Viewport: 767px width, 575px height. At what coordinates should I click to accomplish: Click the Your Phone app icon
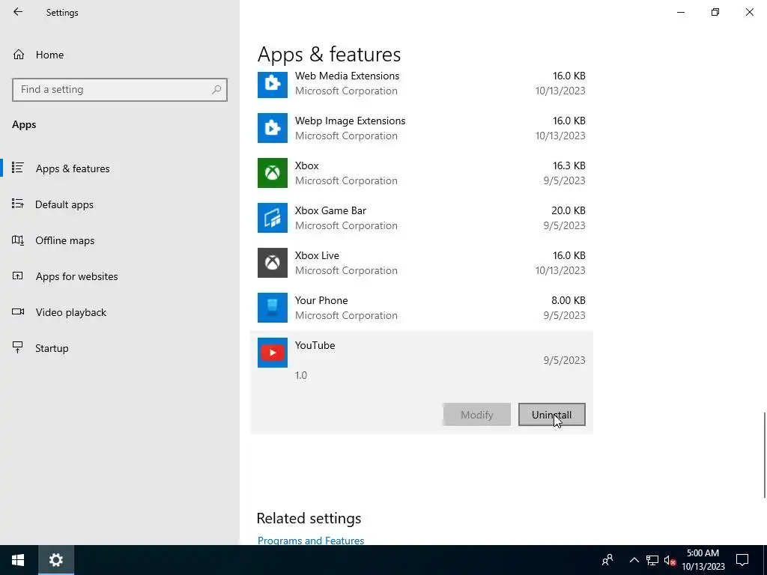[x=273, y=308]
